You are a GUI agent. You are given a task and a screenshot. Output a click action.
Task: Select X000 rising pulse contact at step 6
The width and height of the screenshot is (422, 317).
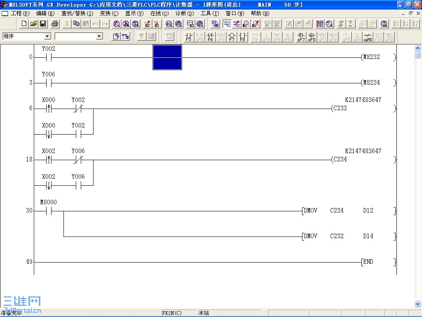49,105
